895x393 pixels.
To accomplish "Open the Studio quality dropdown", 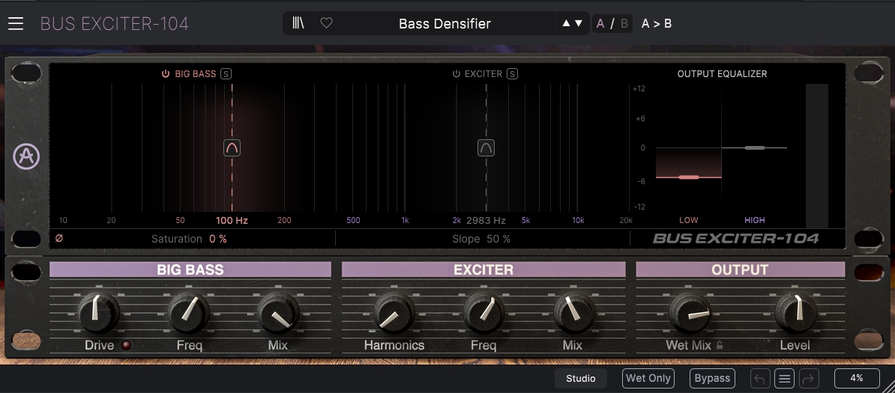I will tap(580, 378).
